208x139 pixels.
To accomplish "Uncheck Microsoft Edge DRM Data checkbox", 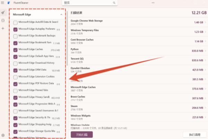I will [x=15, y=70].
